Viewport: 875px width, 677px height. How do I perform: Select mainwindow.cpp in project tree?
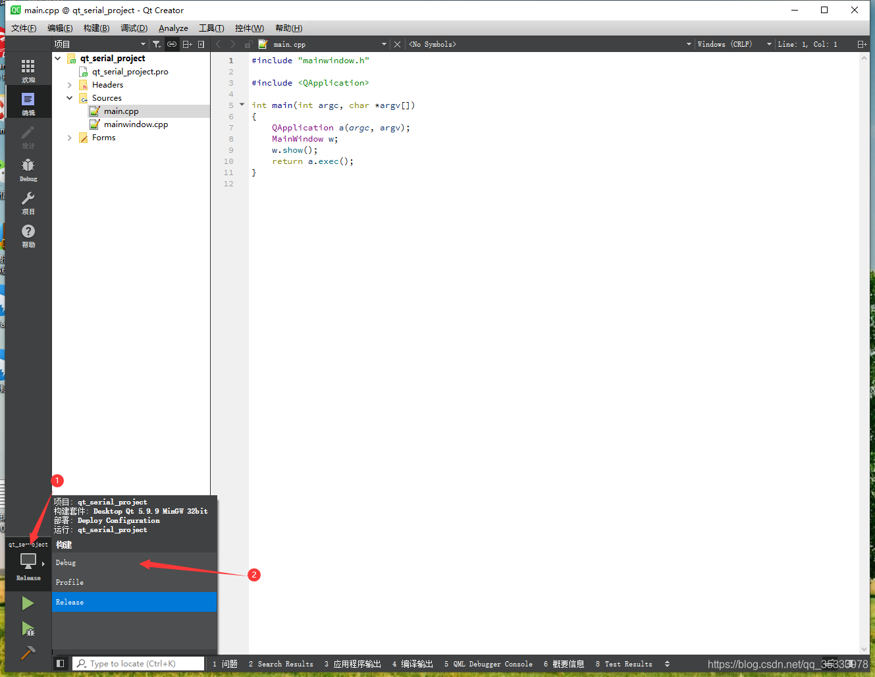click(x=136, y=124)
